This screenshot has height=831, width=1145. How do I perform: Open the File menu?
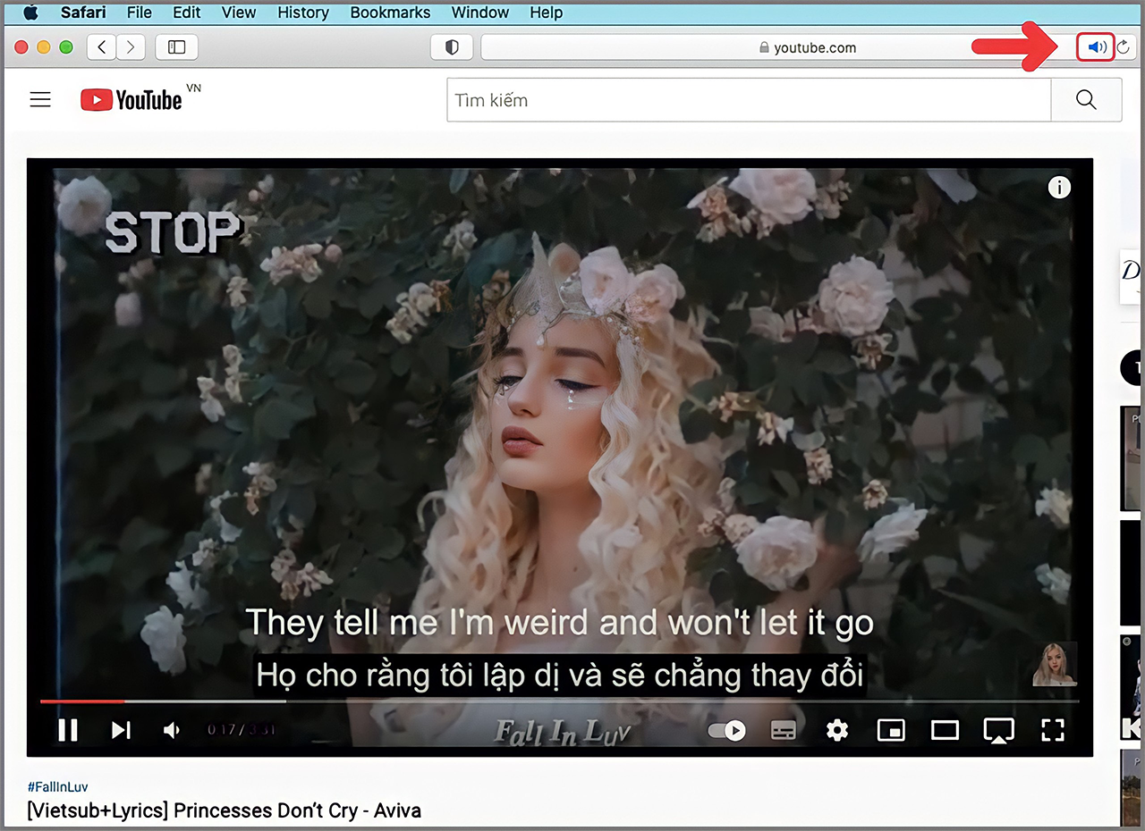coord(140,13)
